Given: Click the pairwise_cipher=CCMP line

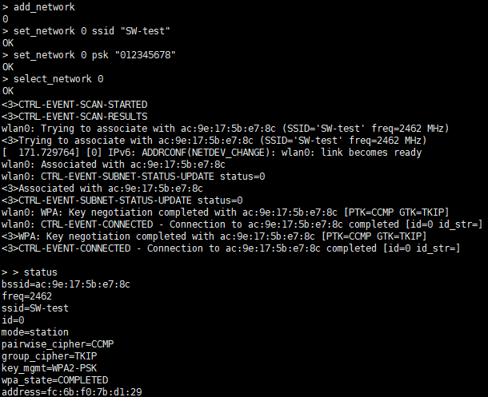Looking at the screenshot, I should [x=58, y=344].
